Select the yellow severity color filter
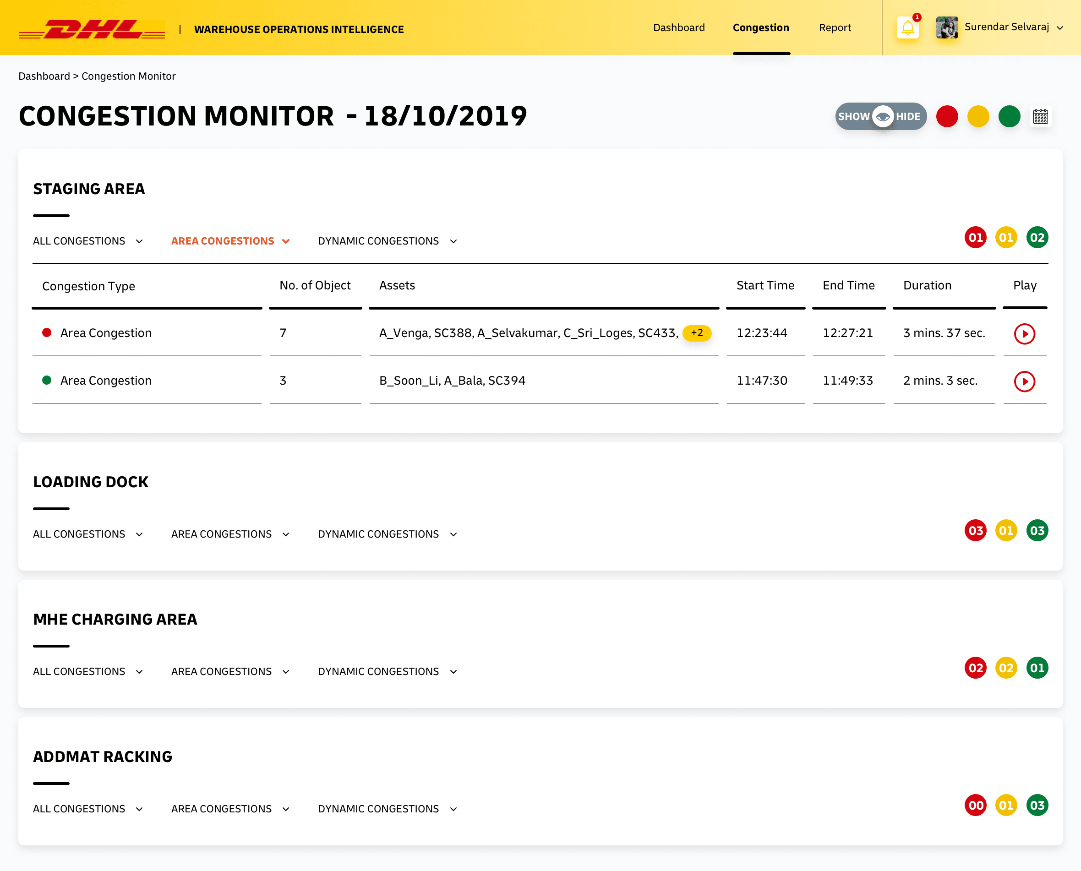The width and height of the screenshot is (1081, 871). tap(978, 116)
